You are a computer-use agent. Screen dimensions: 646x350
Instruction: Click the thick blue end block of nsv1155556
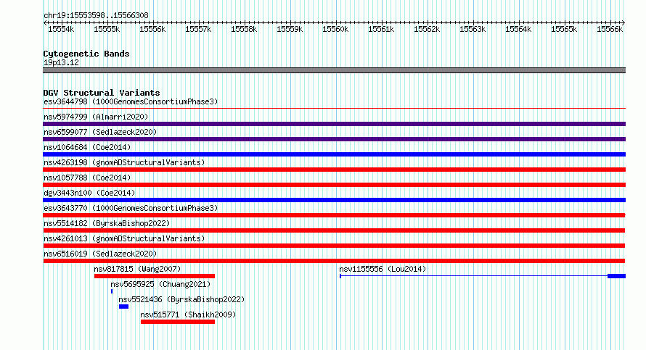pyautogui.click(x=616, y=276)
